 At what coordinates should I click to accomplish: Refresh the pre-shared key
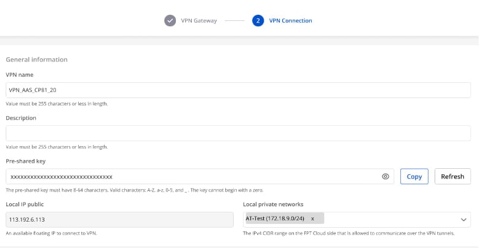(x=453, y=176)
